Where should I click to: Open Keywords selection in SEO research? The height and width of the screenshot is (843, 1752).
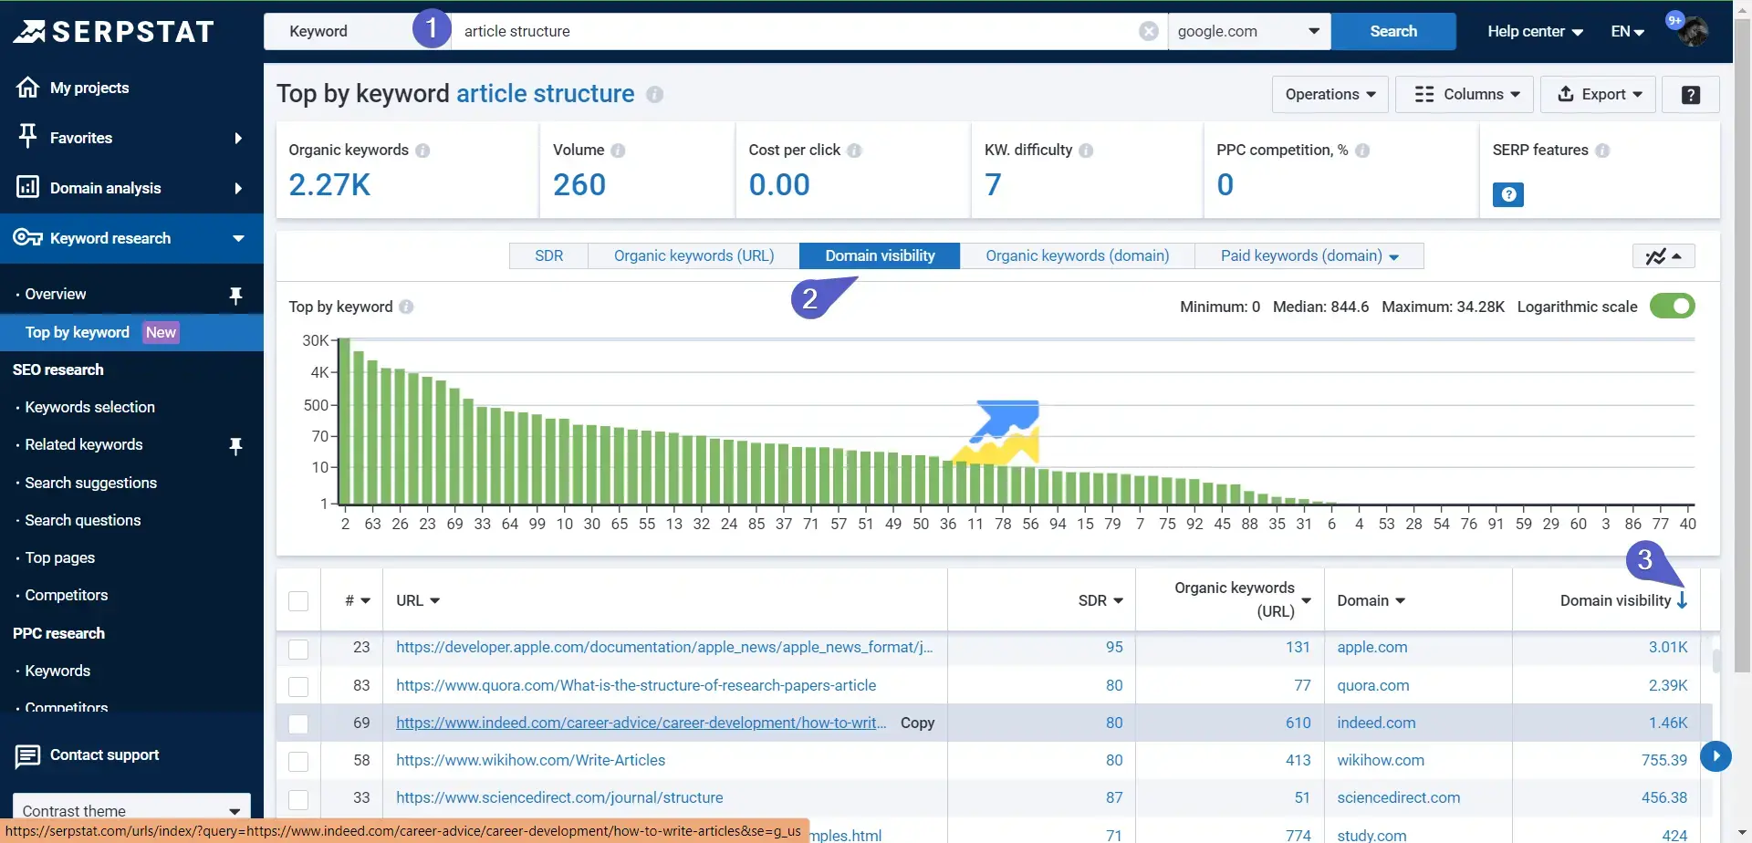(89, 407)
